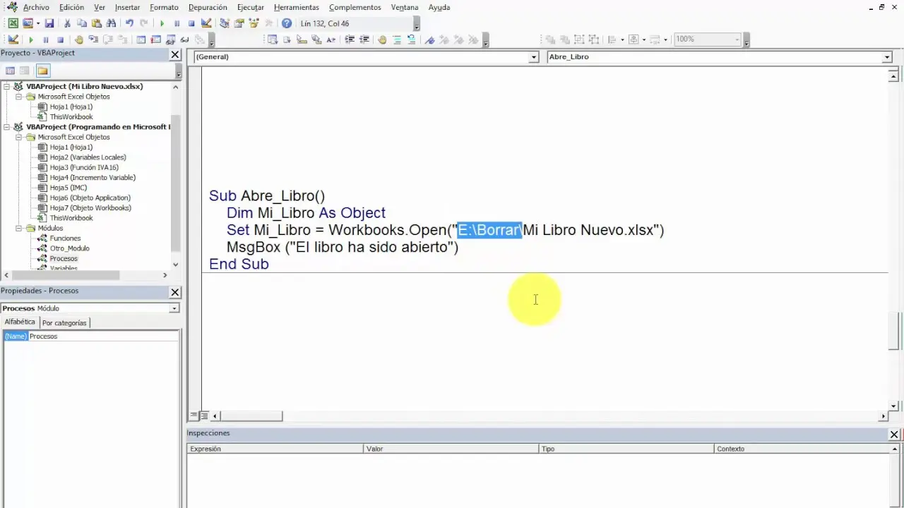Viewport: 904px width, 508px height.
Task: Switch to procedure view button at code bottom-left
Action: click(x=194, y=416)
